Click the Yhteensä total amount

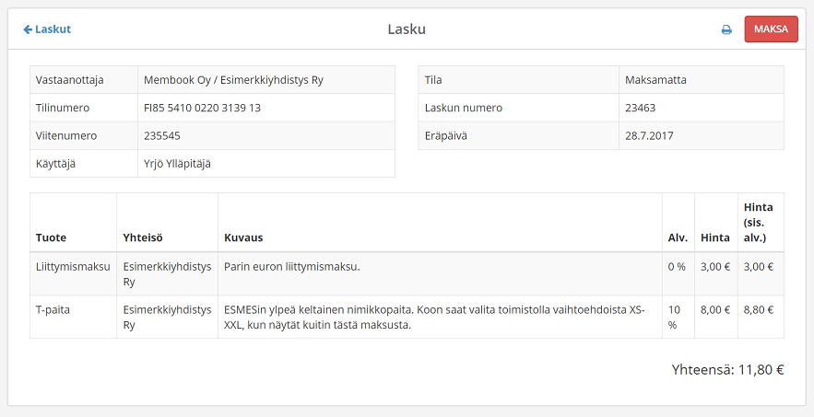click(727, 370)
